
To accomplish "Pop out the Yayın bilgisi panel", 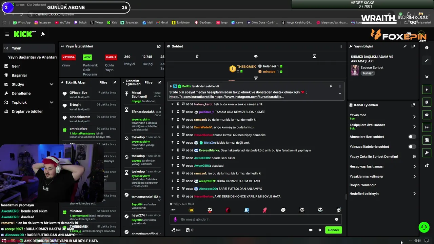I will 413,46.
